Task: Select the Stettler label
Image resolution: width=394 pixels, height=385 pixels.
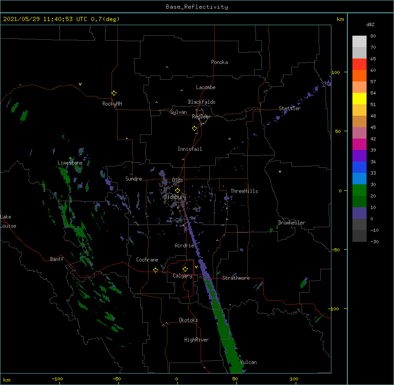Action: (x=290, y=108)
